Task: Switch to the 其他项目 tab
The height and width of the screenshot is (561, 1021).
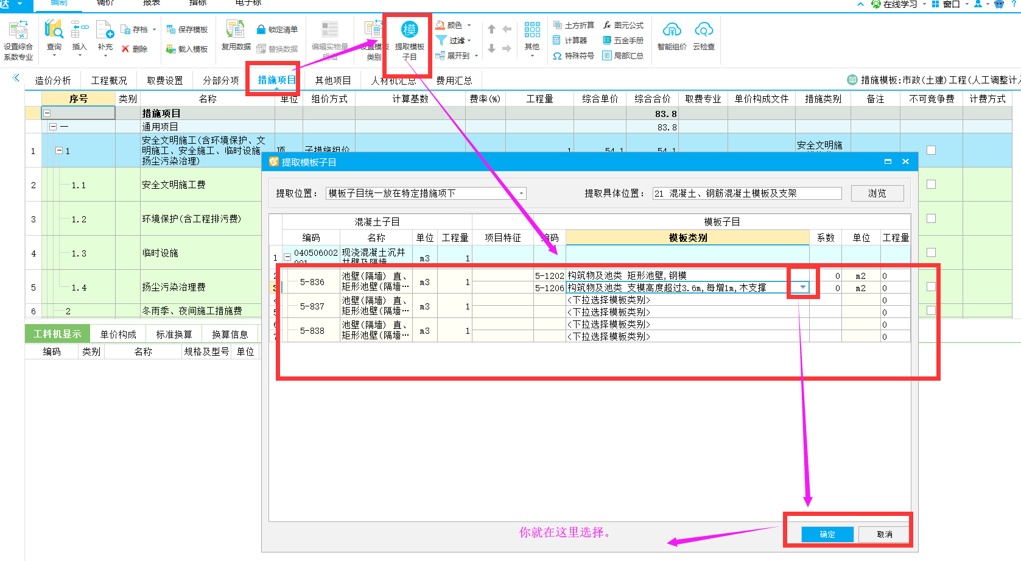Action: click(333, 80)
